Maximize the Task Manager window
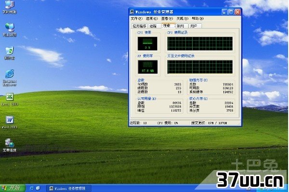289x192 pixels. coord(231,12)
